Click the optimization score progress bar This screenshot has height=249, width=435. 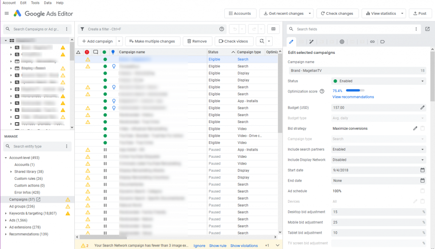coord(355,90)
